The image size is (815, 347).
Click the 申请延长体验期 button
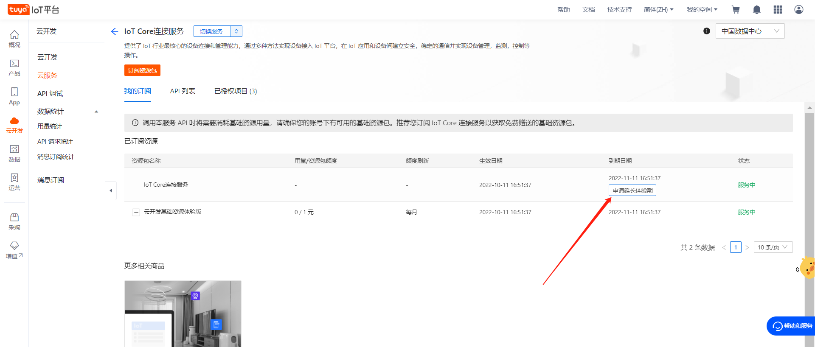click(632, 190)
